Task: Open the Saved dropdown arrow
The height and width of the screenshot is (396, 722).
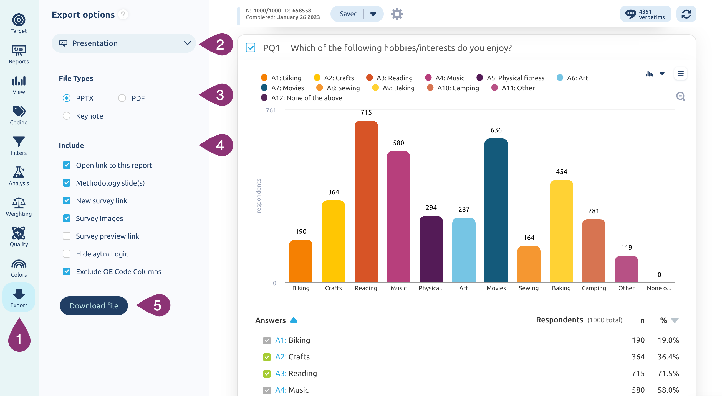Action: pyautogui.click(x=373, y=14)
